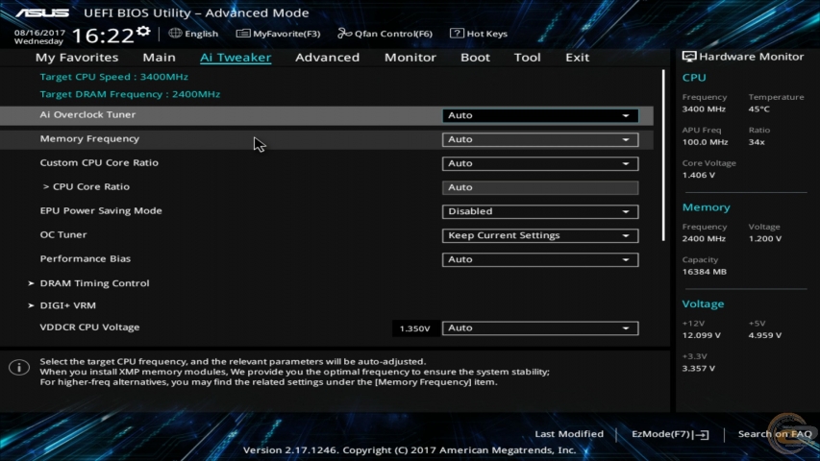Click the 1.350V voltage value box
The image size is (820, 461).
[414, 328]
